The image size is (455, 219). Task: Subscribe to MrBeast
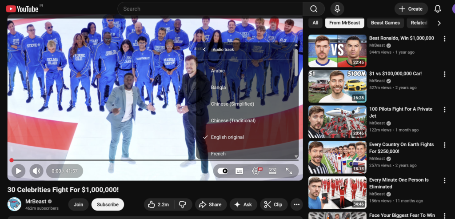coord(108,204)
